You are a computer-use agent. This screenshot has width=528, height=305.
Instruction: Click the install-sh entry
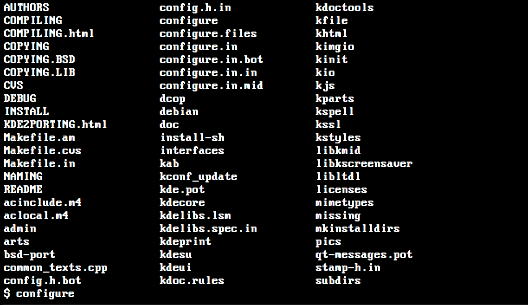192,137
